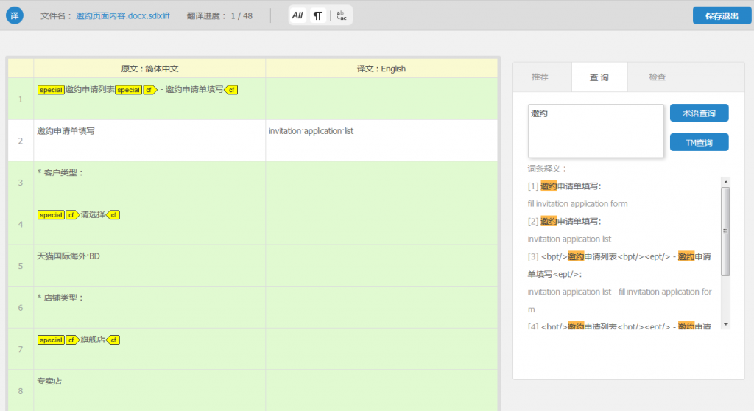Click the special tag in row 7
754x411 pixels.
(51, 340)
